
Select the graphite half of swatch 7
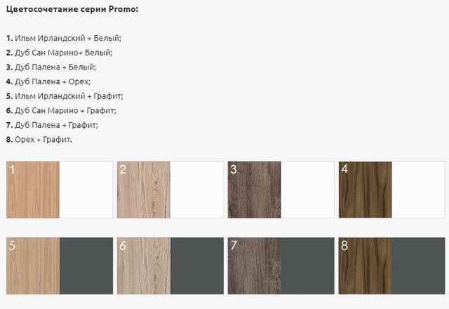coord(307,265)
